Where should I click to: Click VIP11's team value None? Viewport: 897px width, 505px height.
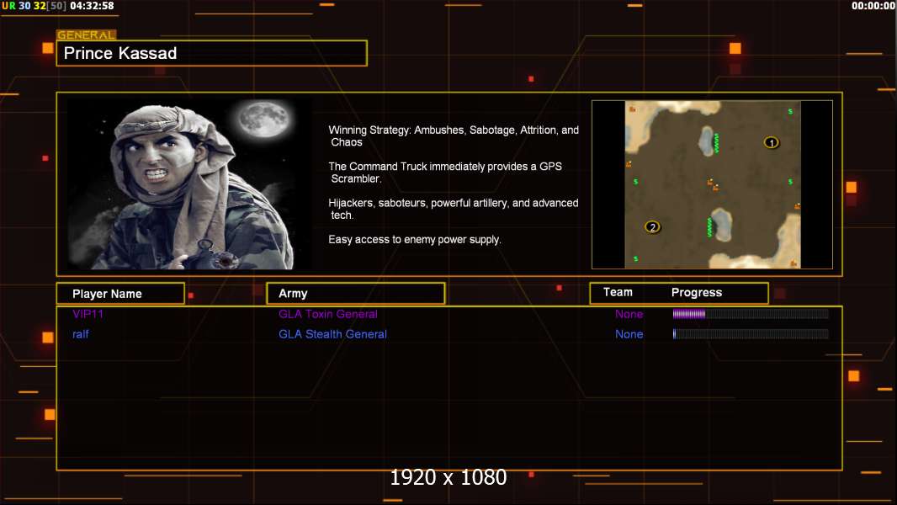[629, 314]
